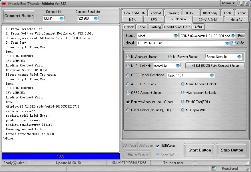Select Direct Unlock(Network)(EDL) radio option

[128, 110]
